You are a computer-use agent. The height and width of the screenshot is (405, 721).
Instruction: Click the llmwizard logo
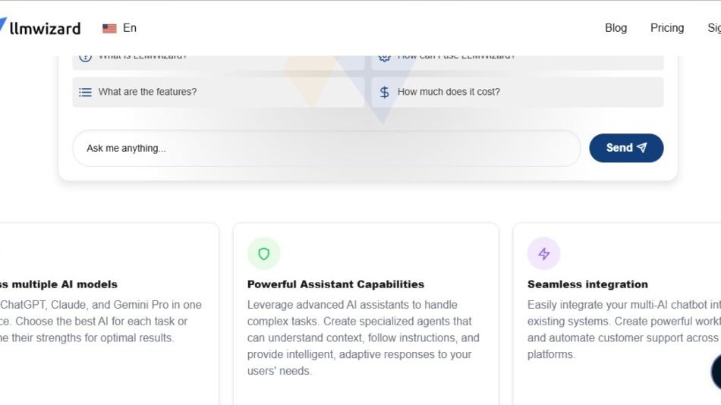[x=42, y=28]
